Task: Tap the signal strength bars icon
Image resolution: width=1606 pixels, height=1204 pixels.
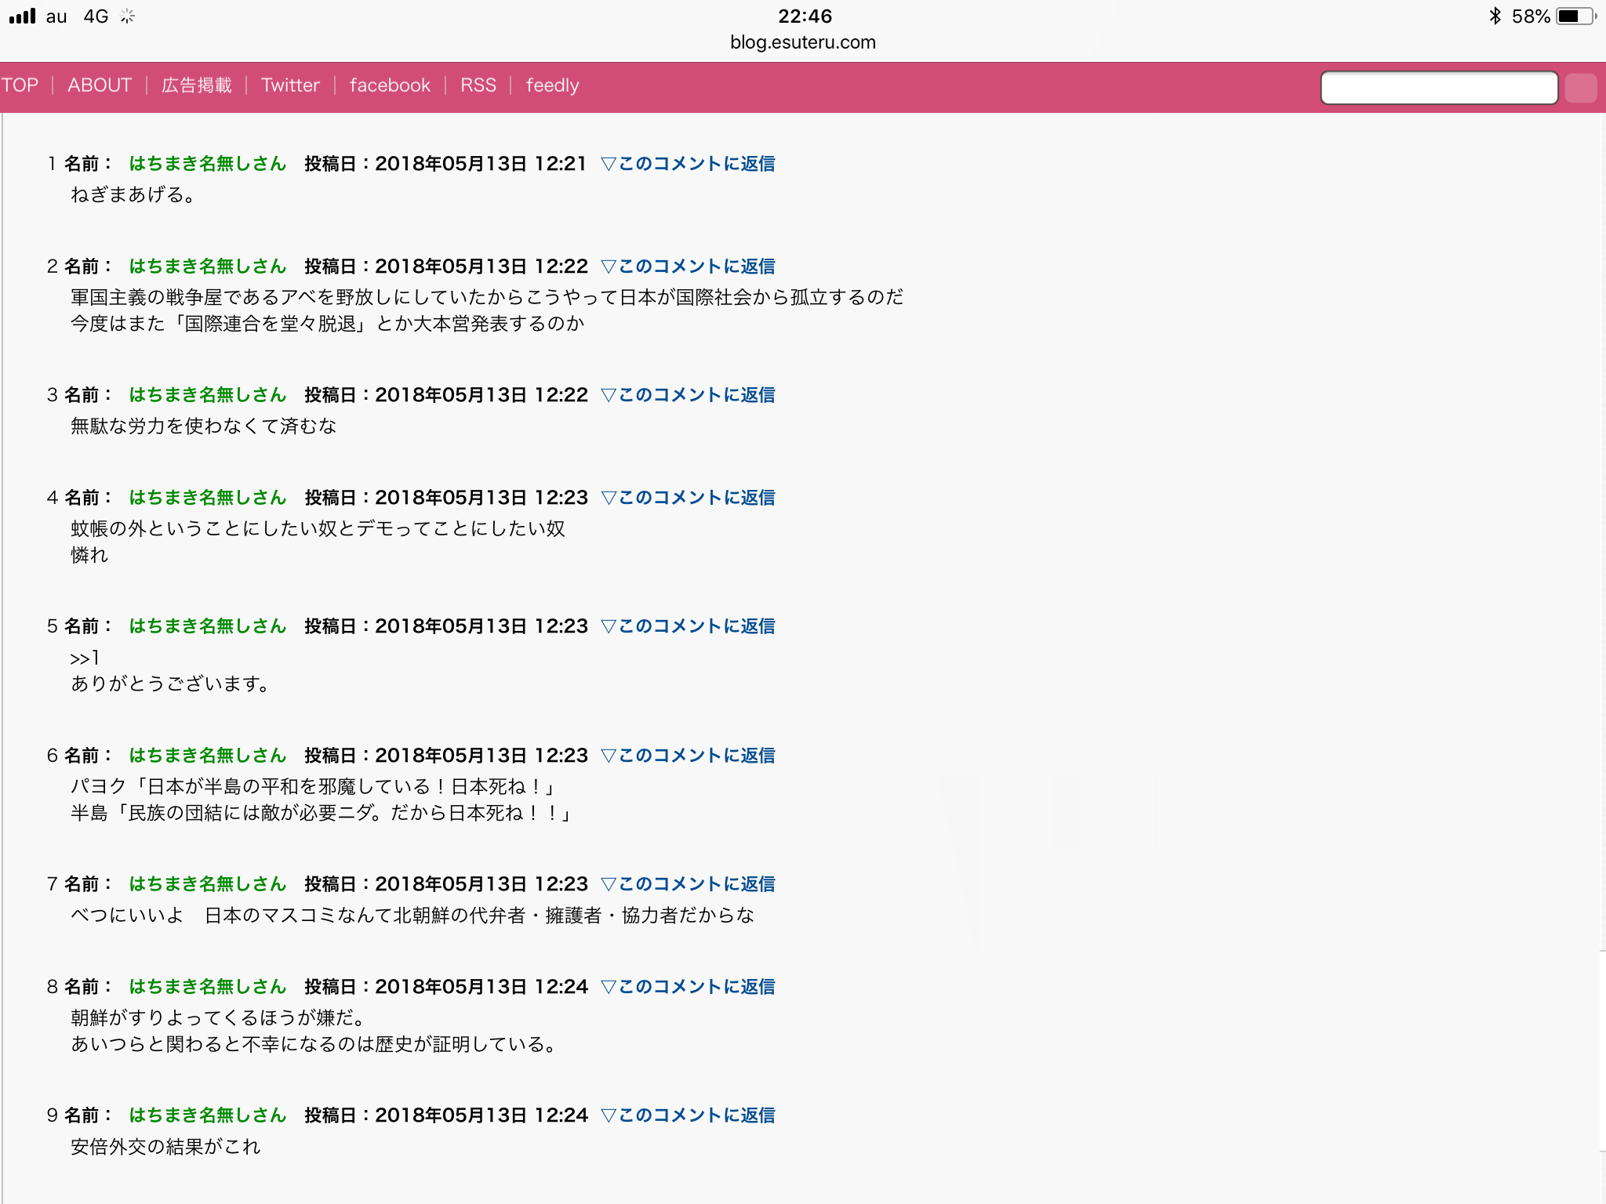Action: 22,16
